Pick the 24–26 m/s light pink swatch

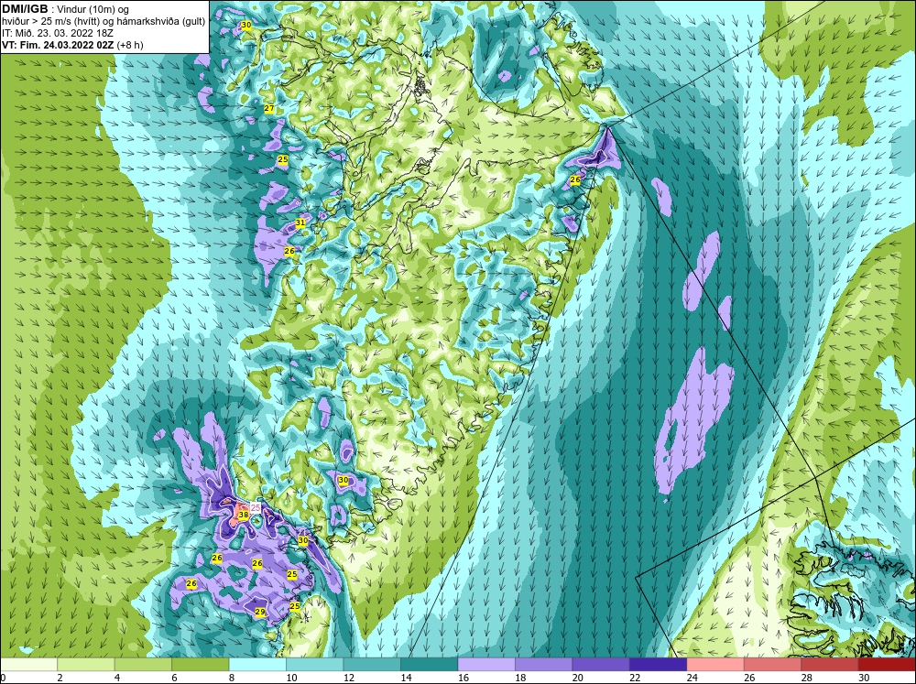[715, 664]
